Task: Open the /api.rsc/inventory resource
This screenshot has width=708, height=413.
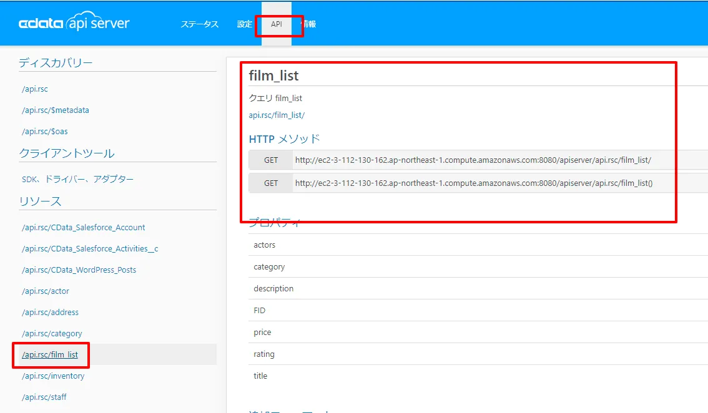Action: pos(53,376)
